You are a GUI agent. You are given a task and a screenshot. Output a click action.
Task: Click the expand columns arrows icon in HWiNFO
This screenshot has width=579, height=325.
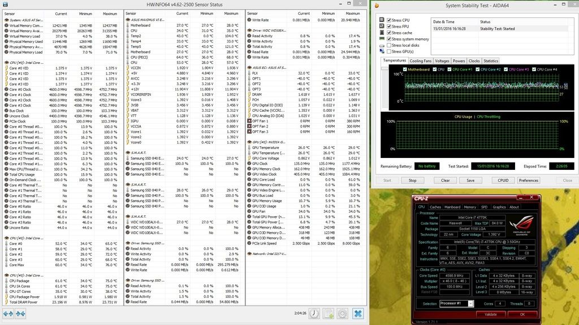(7, 313)
